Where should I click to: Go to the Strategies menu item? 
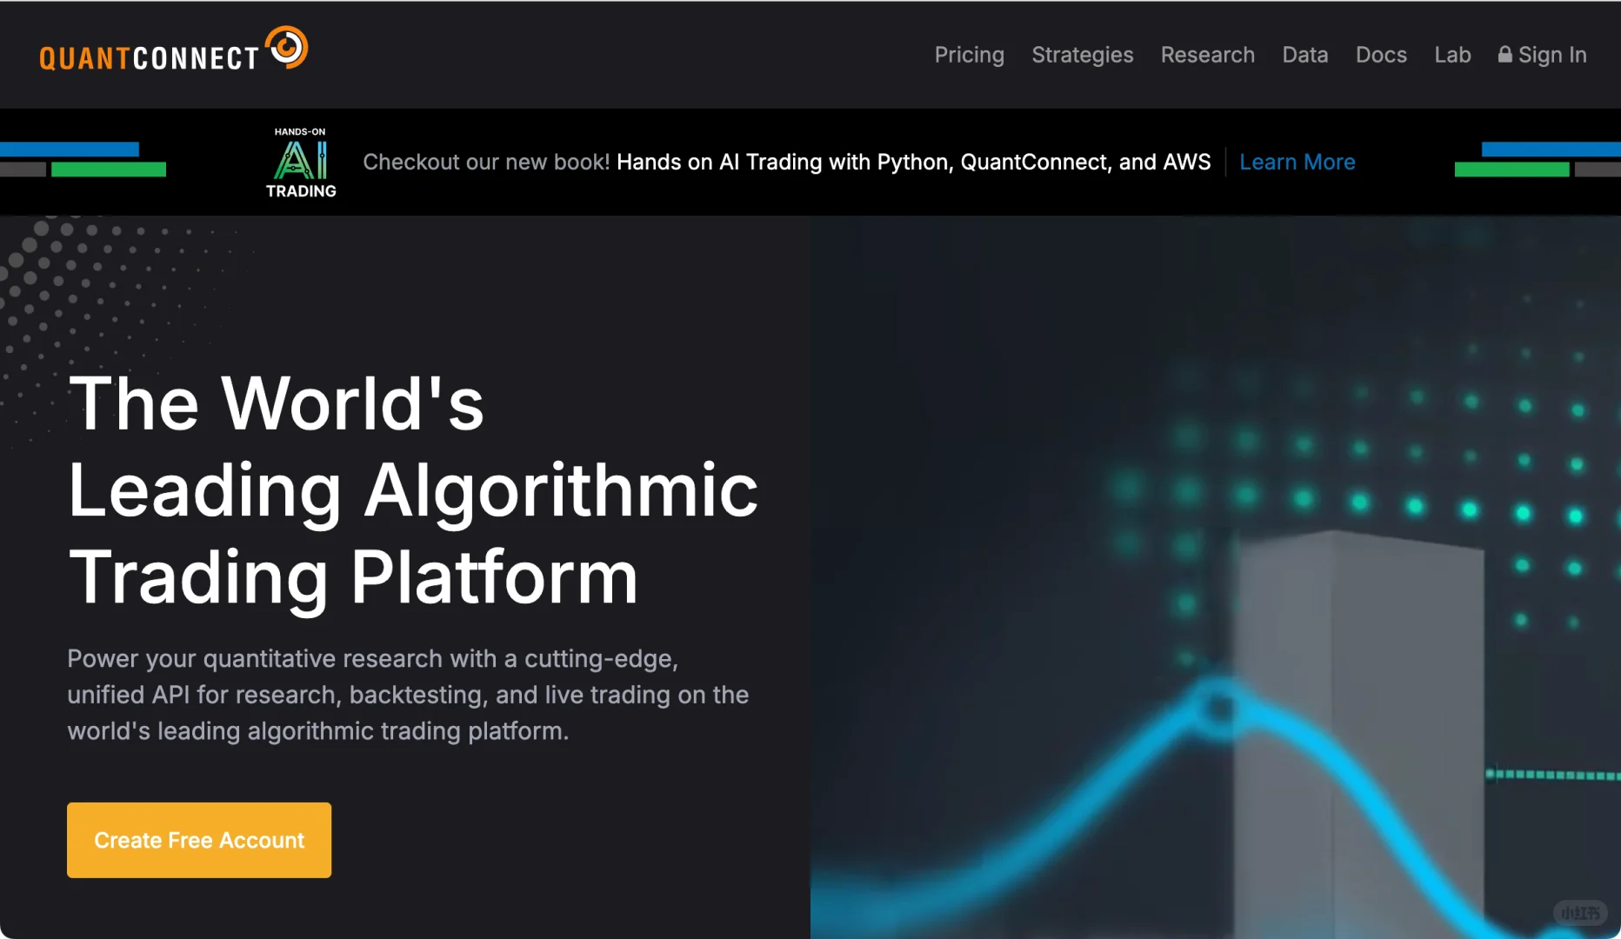click(x=1082, y=55)
